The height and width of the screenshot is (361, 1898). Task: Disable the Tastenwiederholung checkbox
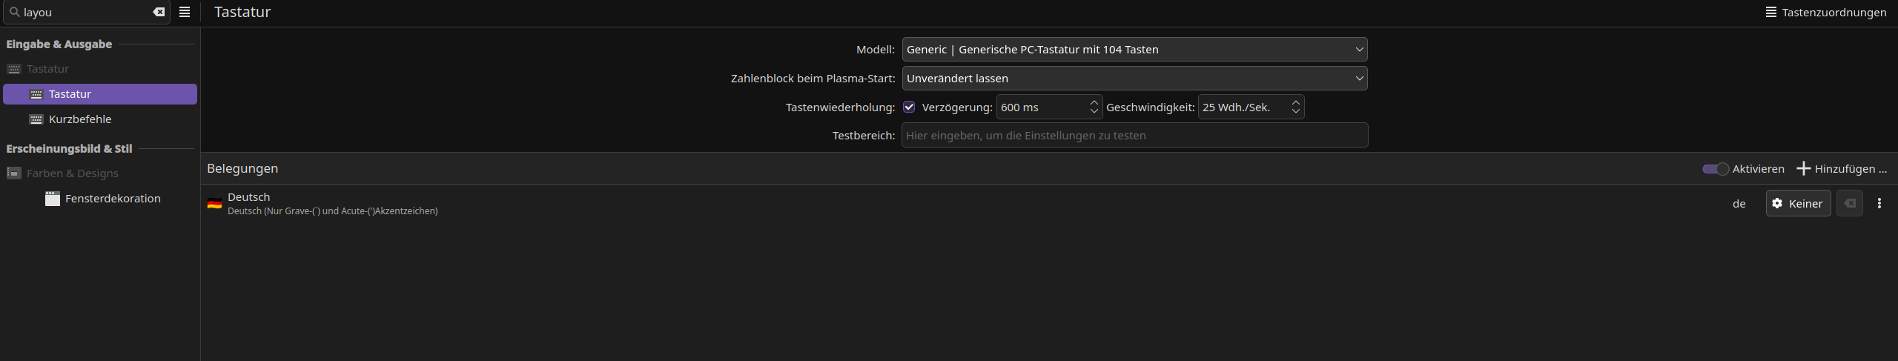[x=909, y=107]
